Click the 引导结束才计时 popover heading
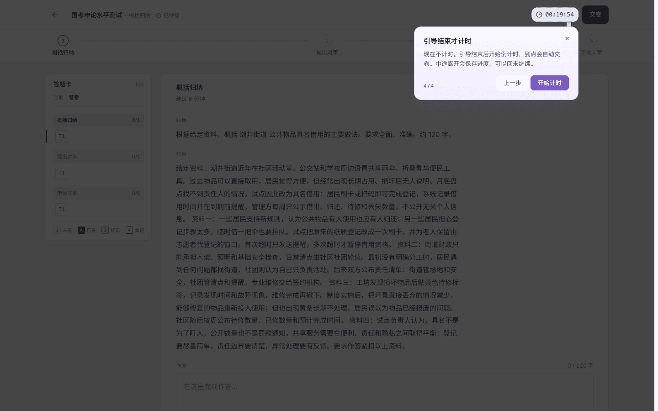The width and height of the screenshot is (658, 411). pyautogui.click(x=447, y=41)
